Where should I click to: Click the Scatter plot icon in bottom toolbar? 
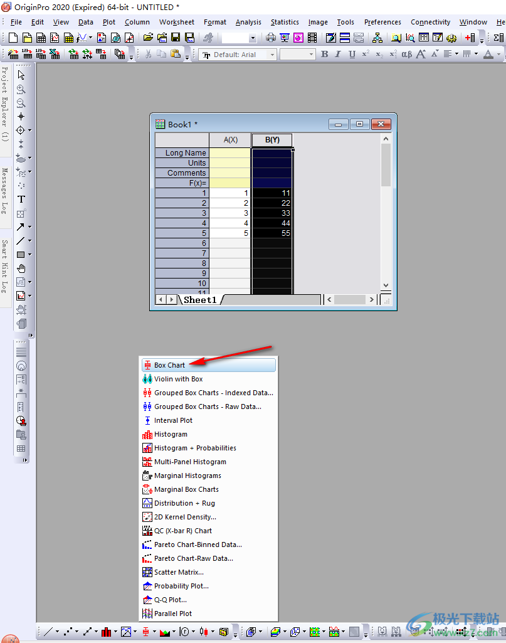(68, 632)
